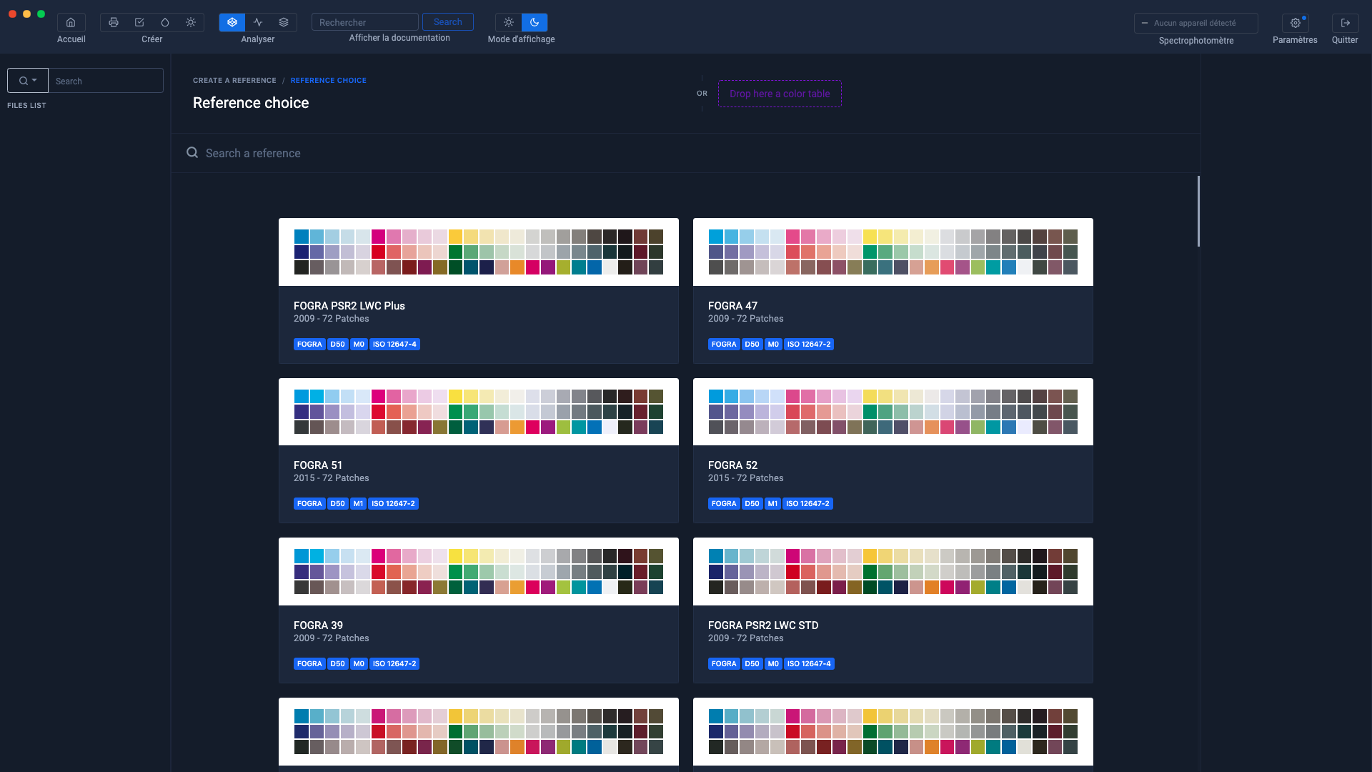This screenshot has width=1372, height=772.
Task: Select the FOGRA 47 card title
Action: (x=732, y=305)
